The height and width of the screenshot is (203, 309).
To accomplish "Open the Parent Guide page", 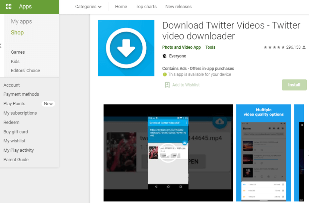I will pyautogui.click(x=16, y=159).
